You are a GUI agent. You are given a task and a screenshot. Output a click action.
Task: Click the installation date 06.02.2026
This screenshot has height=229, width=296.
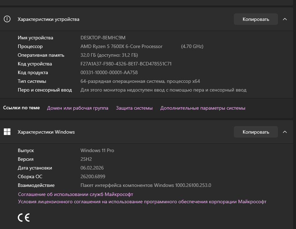(x=92, y=168)
